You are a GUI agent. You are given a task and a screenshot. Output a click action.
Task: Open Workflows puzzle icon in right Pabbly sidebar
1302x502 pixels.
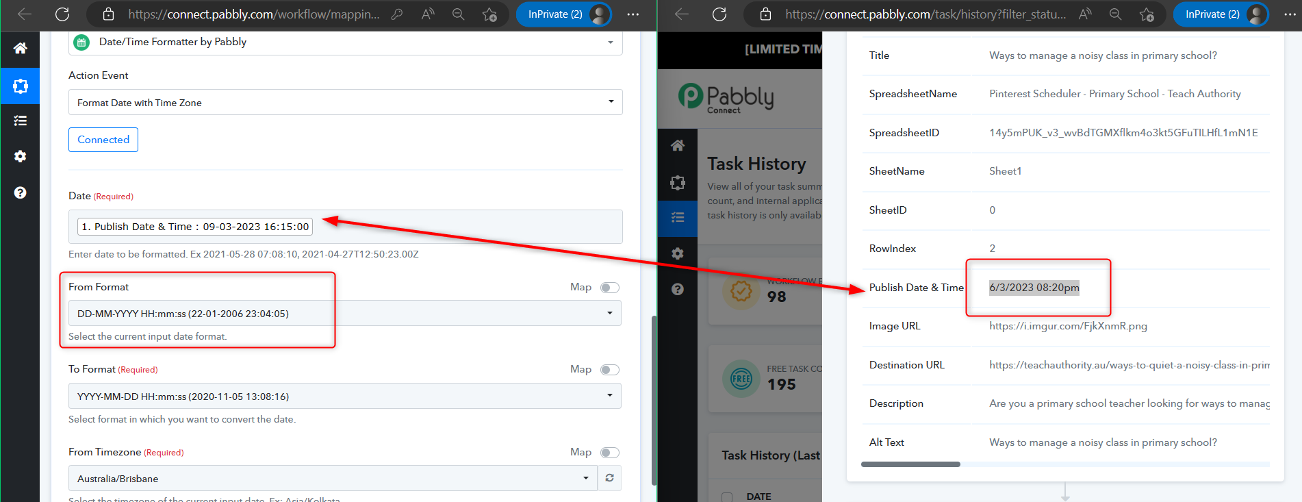pos(678,182)
